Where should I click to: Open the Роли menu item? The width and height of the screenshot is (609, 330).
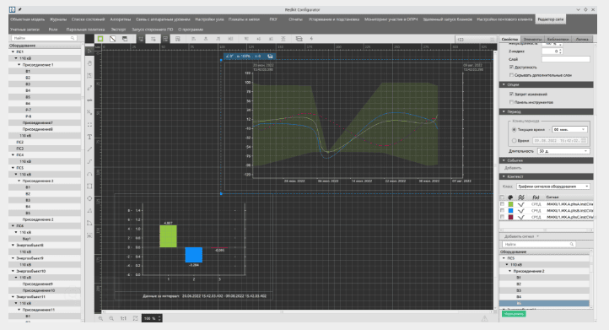pyautogui.click(x=53, y=30)
